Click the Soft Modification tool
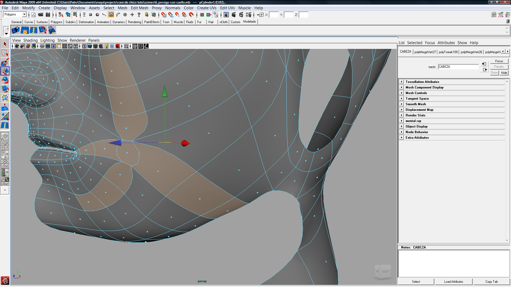 pos(5,107)
